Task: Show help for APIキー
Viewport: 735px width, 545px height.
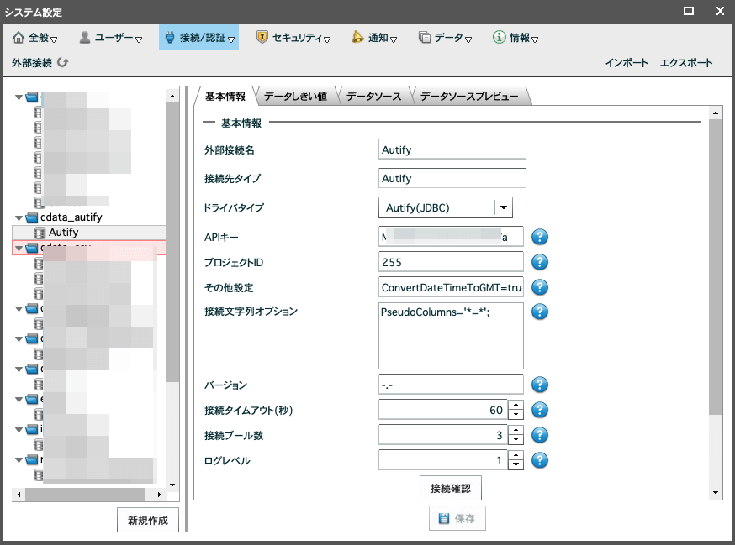Action: [x=540, y=237]
